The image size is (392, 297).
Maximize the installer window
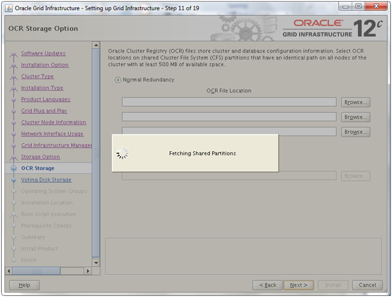(x=358, y=7)
